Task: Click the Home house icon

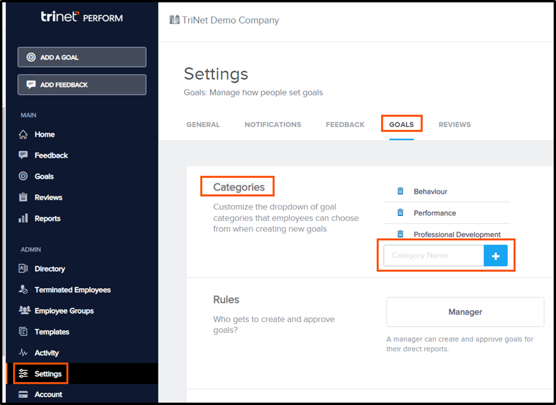Action: click(23, 134)
